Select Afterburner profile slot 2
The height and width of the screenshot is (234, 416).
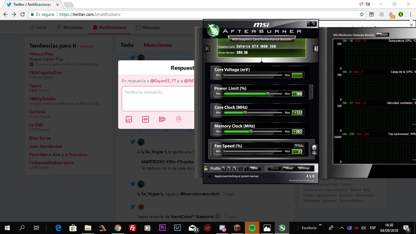pyautogui.click(x=229, y=168)
